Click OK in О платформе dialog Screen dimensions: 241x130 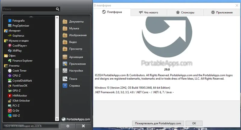pyautogui.click(x=194, y=123)
